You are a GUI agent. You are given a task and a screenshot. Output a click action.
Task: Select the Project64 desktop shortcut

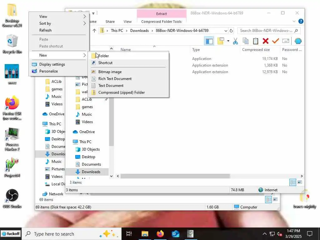12,167
